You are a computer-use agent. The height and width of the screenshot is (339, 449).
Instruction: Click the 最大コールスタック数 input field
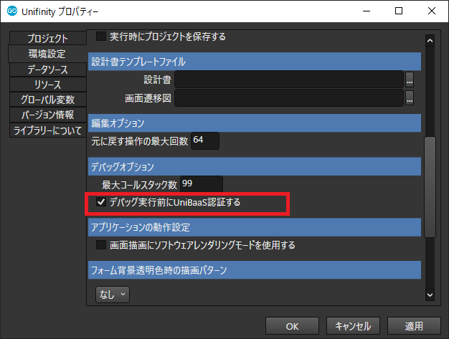pyautogui.click(x=201, y=184)
